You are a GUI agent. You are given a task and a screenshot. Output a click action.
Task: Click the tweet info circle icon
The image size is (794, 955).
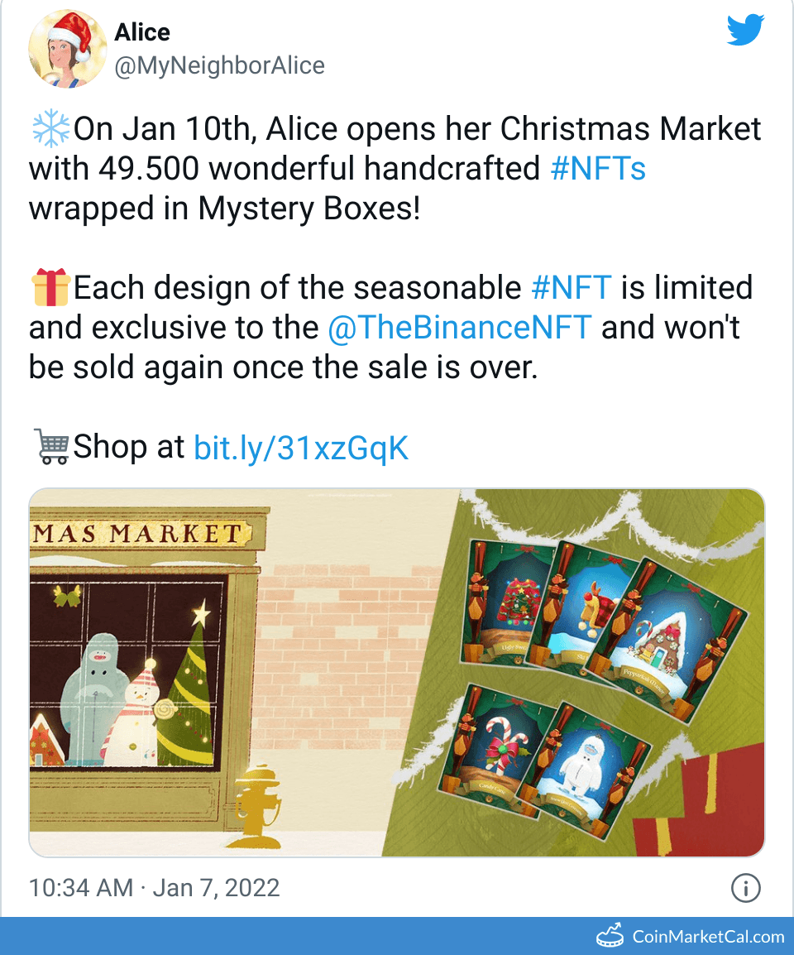[745, 888]
